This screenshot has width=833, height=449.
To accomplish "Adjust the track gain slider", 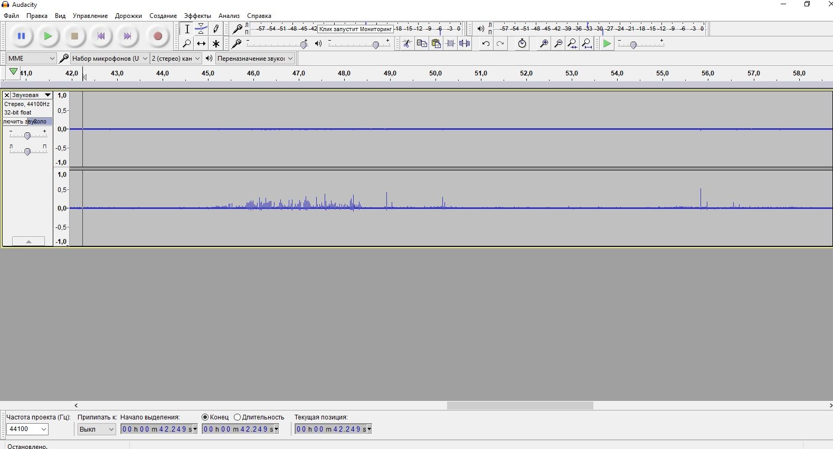I will click(27, 135).
